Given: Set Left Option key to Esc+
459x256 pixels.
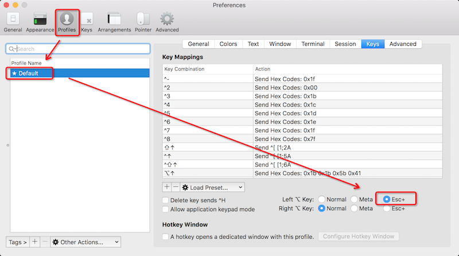Looking at the screenshot, I should 387,199.
